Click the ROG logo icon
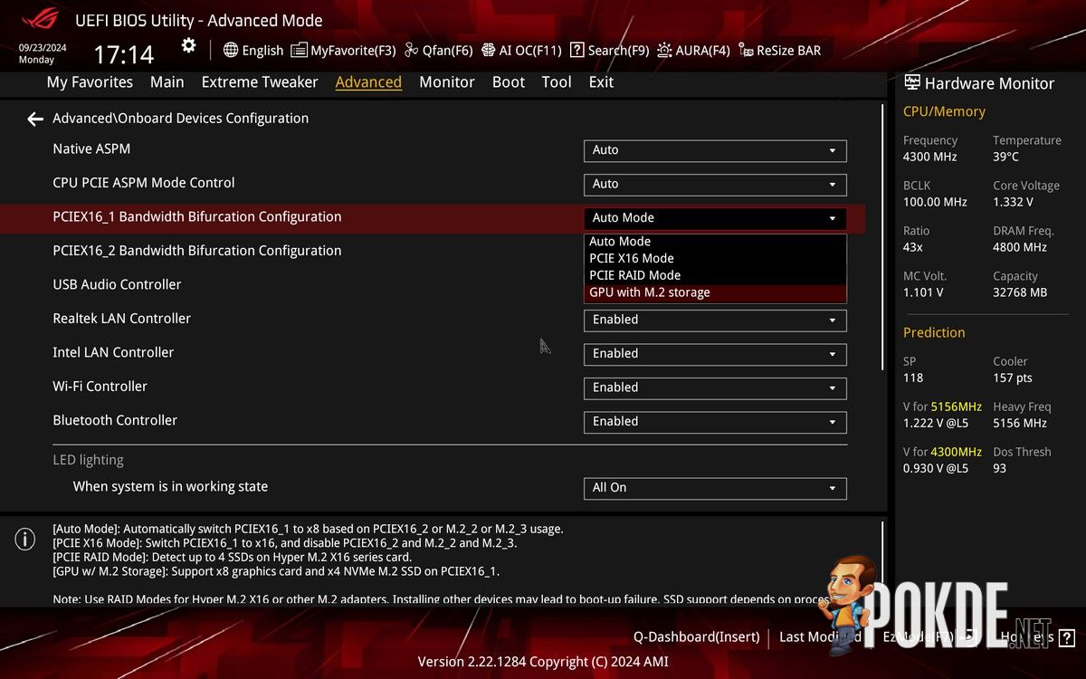Screen dimensions: 1086x679 click(x=40, y=19)
